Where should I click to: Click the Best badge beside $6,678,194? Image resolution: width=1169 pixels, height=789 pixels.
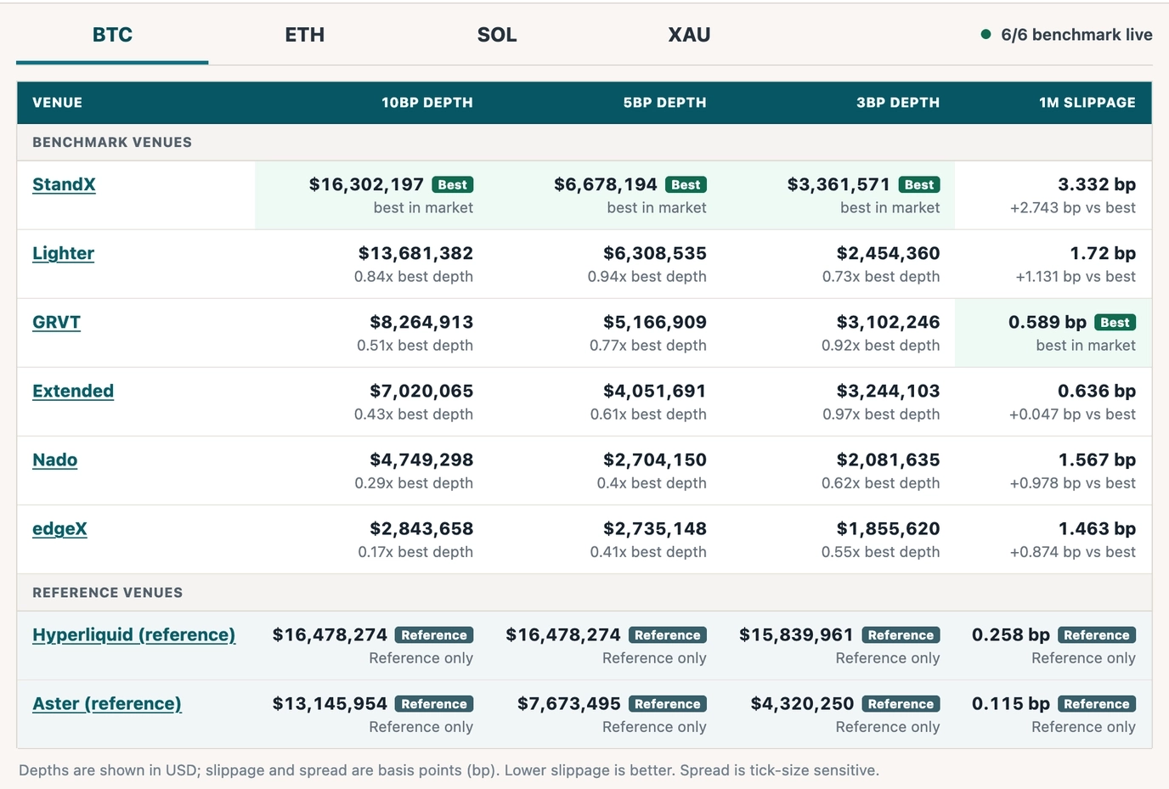pyautogui.click(x=686, y=184)
